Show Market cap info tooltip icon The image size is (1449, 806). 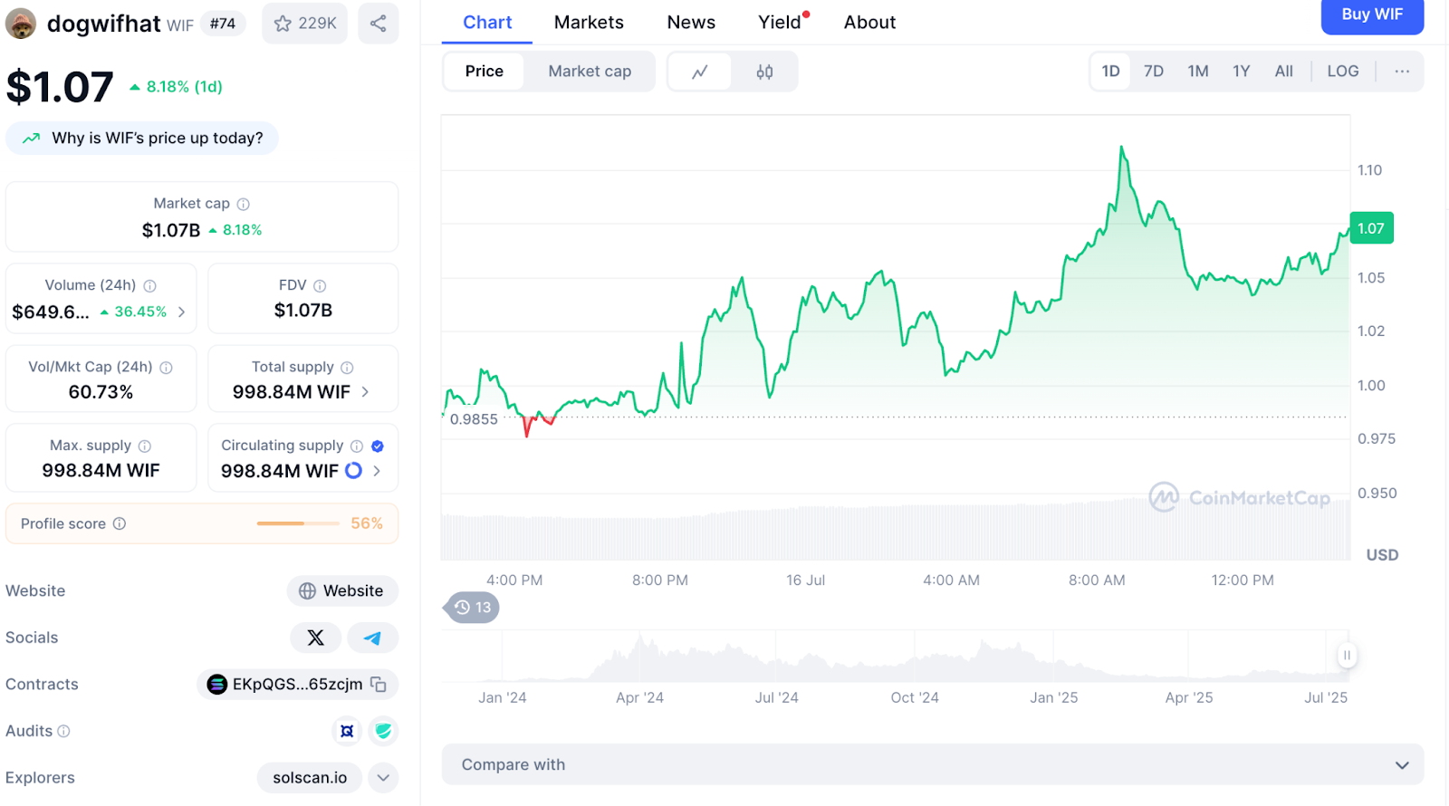click(x=244, y=205)
